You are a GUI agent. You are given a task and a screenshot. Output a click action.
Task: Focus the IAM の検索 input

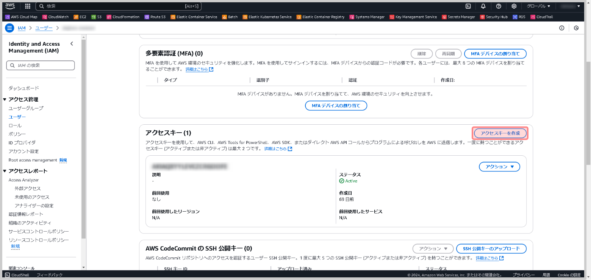click(41, 65)
